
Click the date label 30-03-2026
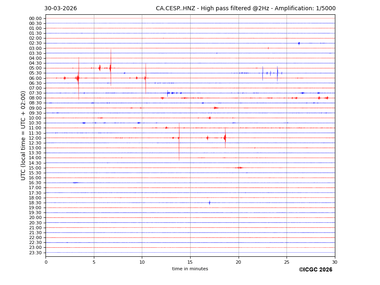point(61,9)
